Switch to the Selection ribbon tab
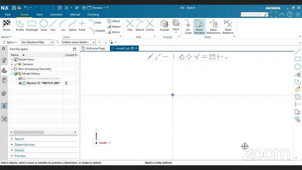The image size is (302, 170). coord(56,15)
